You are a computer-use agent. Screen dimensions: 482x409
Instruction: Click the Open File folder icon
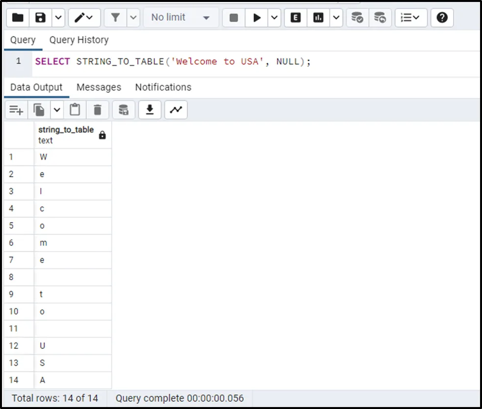point(18,18)
